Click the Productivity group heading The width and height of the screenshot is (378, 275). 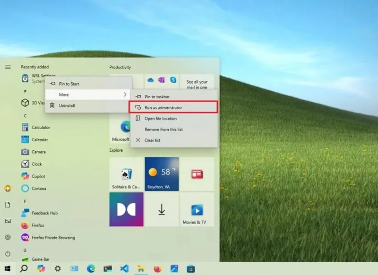[x=120, y=67]
